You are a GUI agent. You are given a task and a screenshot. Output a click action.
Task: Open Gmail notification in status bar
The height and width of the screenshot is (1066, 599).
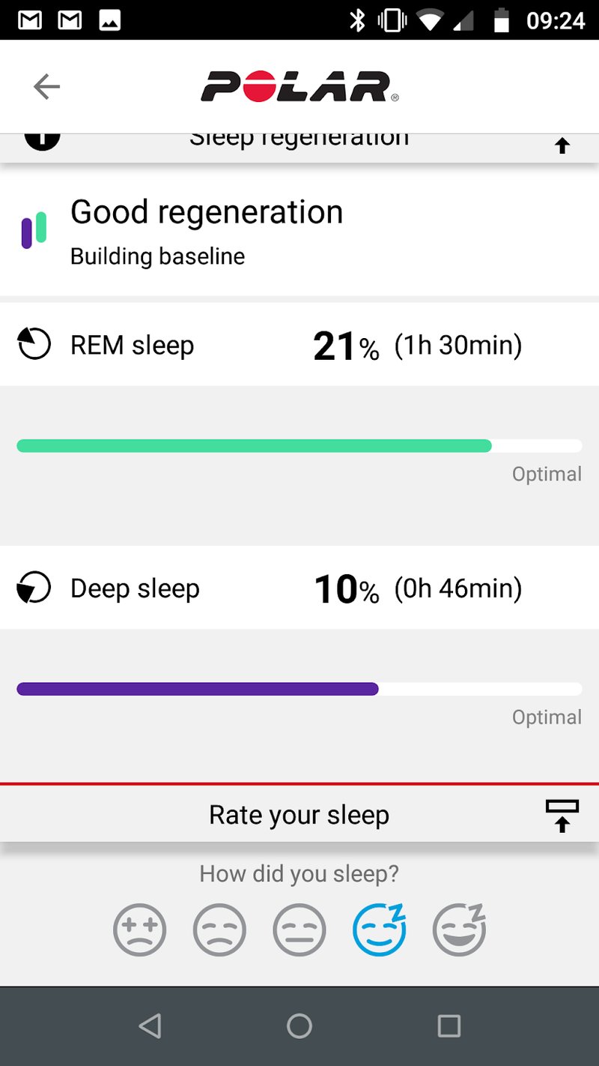[30, 20]
